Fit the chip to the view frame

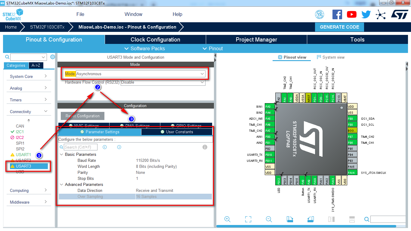[248, 219]
